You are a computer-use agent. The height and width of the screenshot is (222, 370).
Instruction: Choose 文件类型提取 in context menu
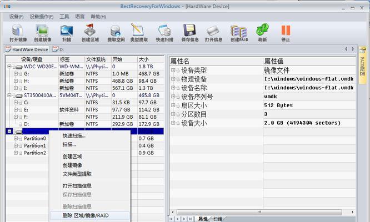pos(77,174)
